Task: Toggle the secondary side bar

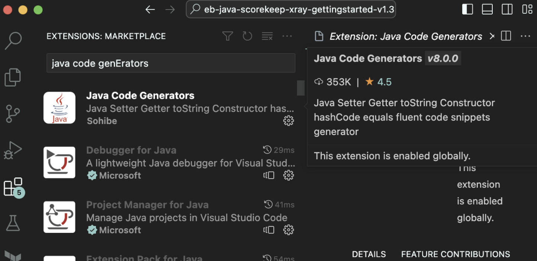Action: pyautogui.click(x=507, y=9)
